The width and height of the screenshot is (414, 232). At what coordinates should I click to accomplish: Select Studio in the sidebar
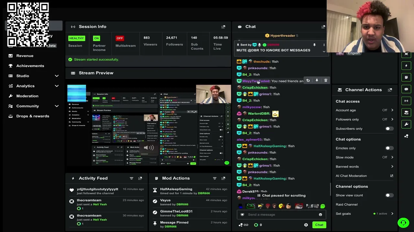23,76
